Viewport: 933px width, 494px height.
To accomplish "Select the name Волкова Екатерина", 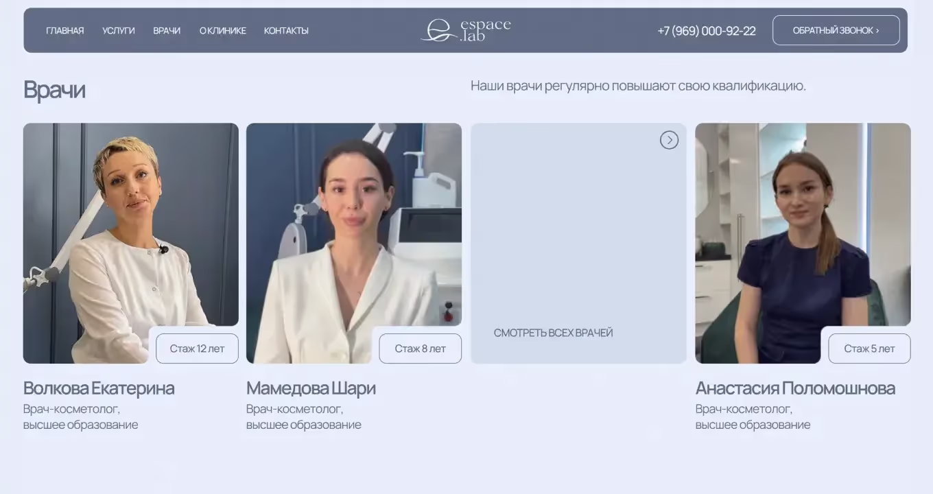I will 99,388.
